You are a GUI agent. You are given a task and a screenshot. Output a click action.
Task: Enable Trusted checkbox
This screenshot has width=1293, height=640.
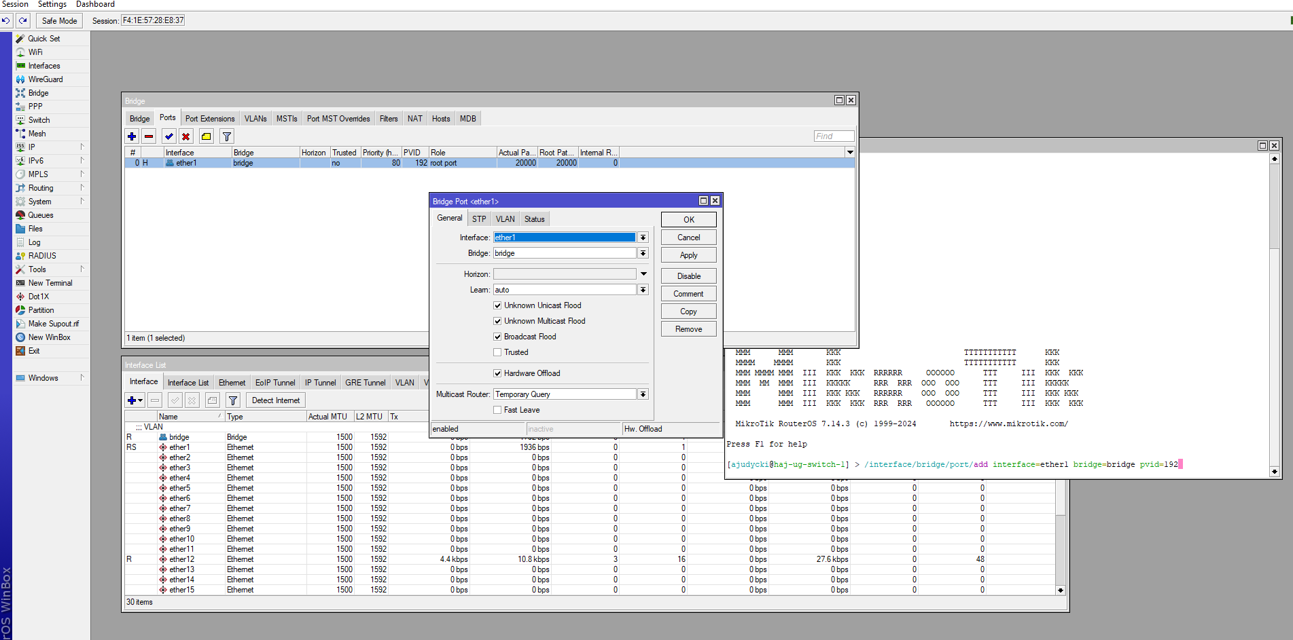(x=497, y=352)
